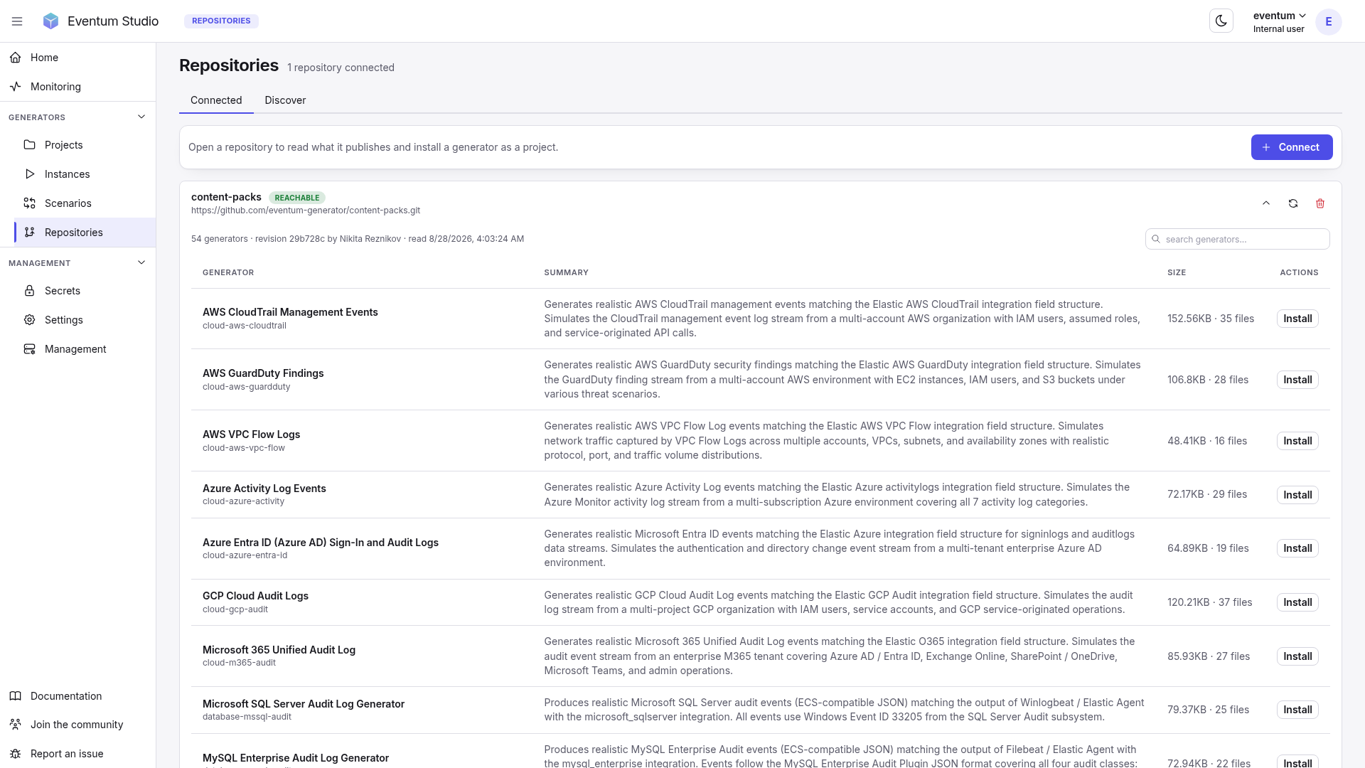
Task: Click AWS CloudTrail Management Events name
Action: tap(290, 312)
